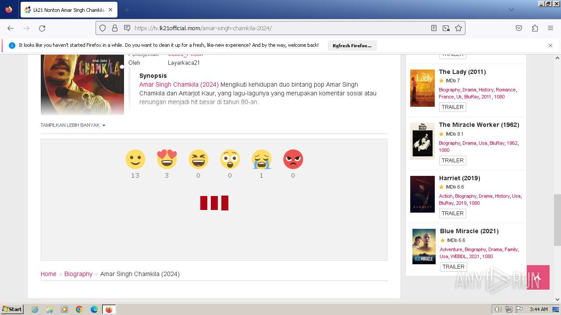
Task: Close the Lk21 Nonton Amar Singh tab
Action: pos(110,10)
